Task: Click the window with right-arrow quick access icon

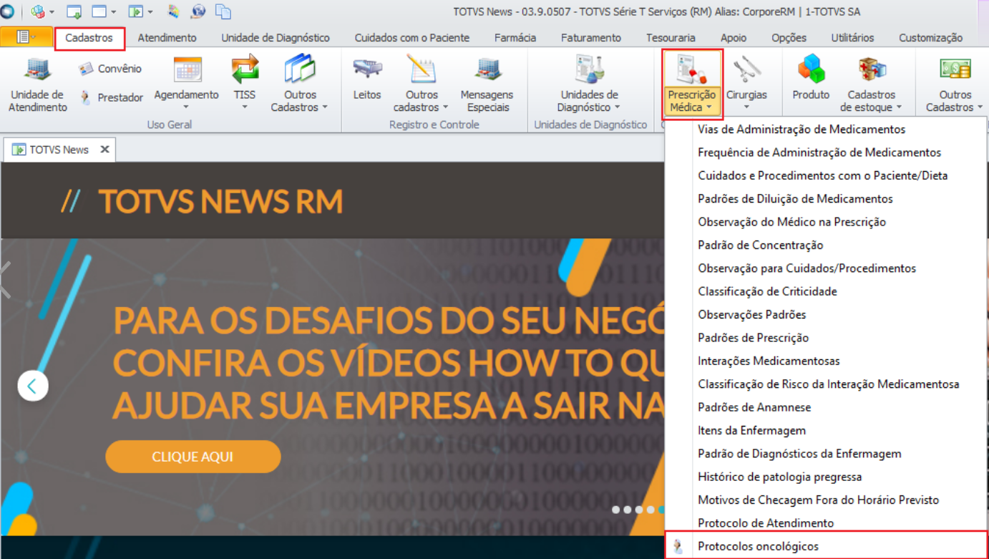Action: tap(136, 11)
